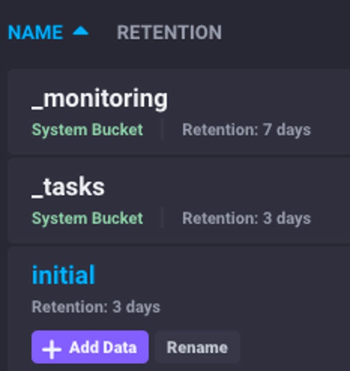This screenshot has width=350, height=371.
Task: Sort buckets by RETENTION column
Action: [169, 32]
